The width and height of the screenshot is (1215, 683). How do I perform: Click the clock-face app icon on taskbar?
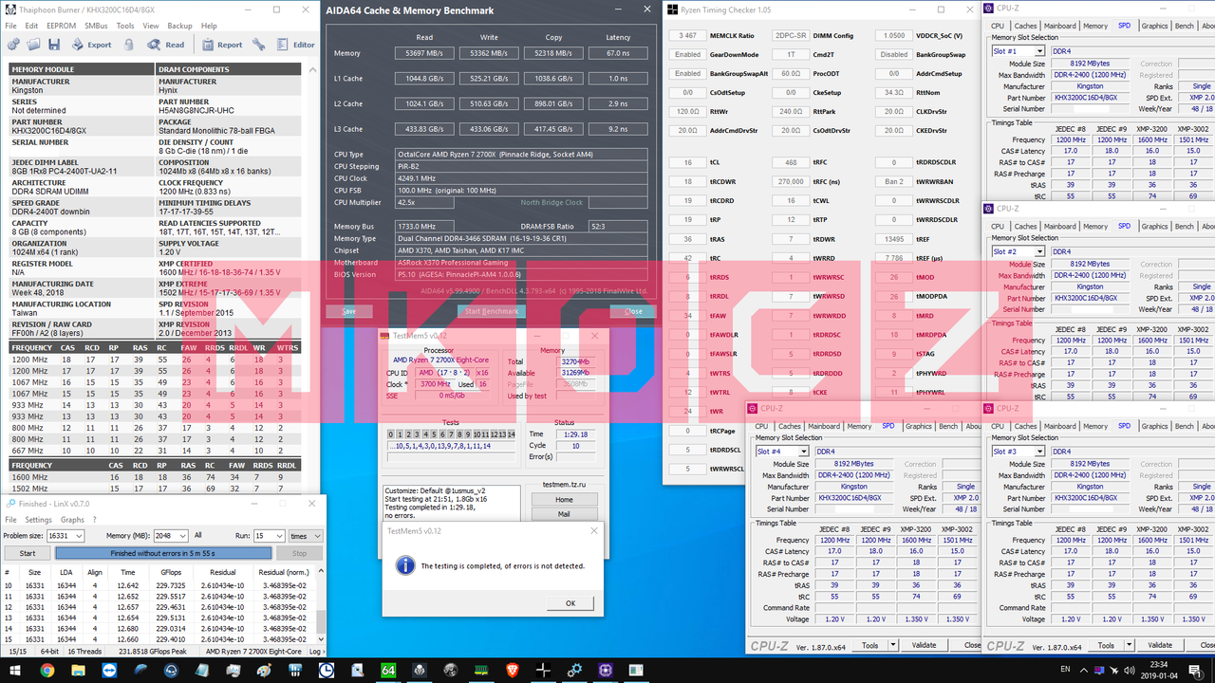point(326,670)
